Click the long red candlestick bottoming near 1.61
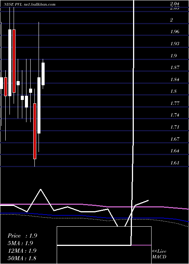Screen dimensions: 189x264 pos(35,131)
